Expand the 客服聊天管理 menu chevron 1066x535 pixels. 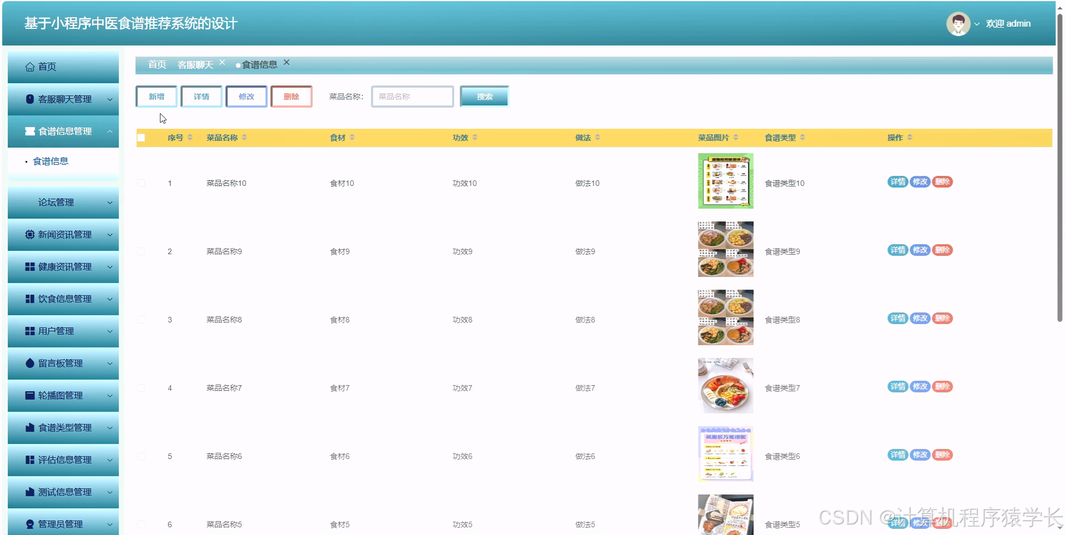click(110, 99)
